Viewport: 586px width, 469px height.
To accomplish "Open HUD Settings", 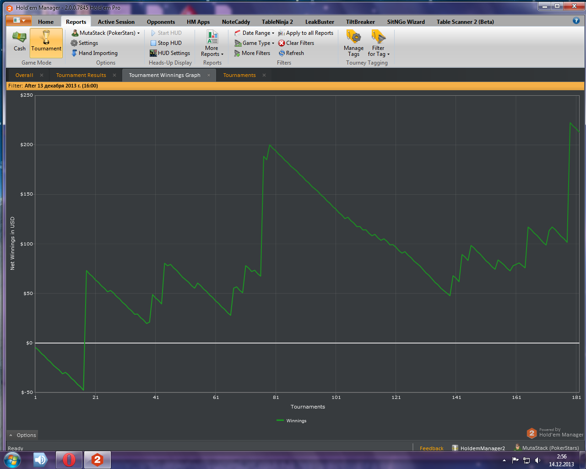I will point(170,53).
